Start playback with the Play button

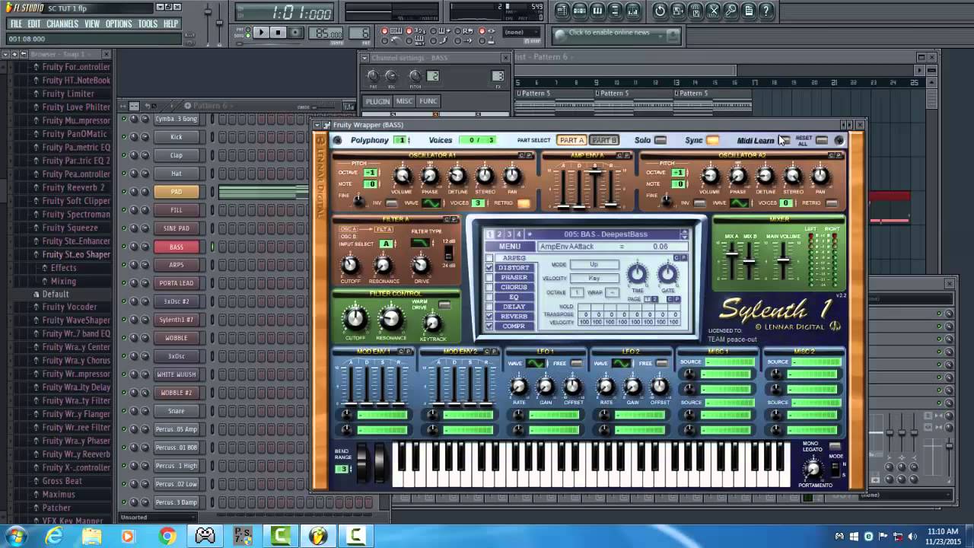click(x=260, y=33)
